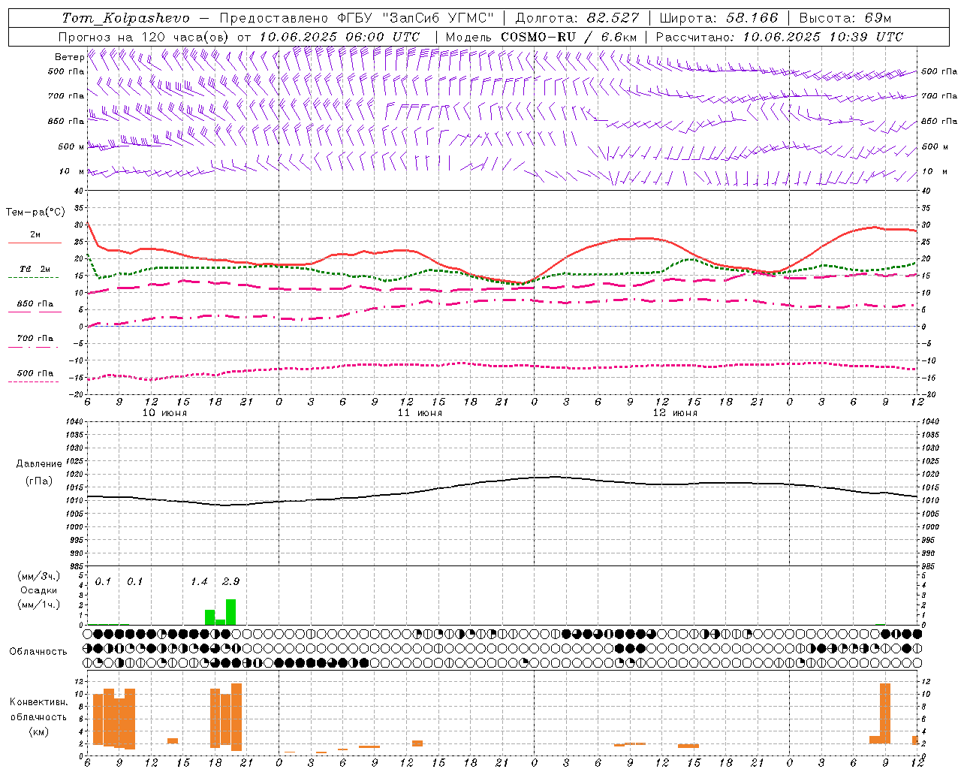
Task: Click the 500 гПа entry in the temperature legend
Action: (x=35, y=373)
